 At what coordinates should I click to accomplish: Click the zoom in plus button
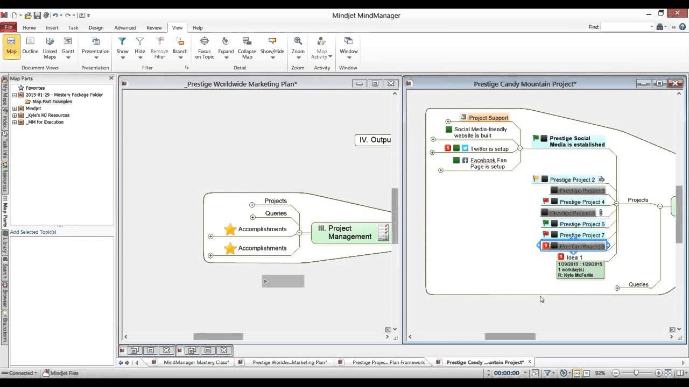coord(658,373)
